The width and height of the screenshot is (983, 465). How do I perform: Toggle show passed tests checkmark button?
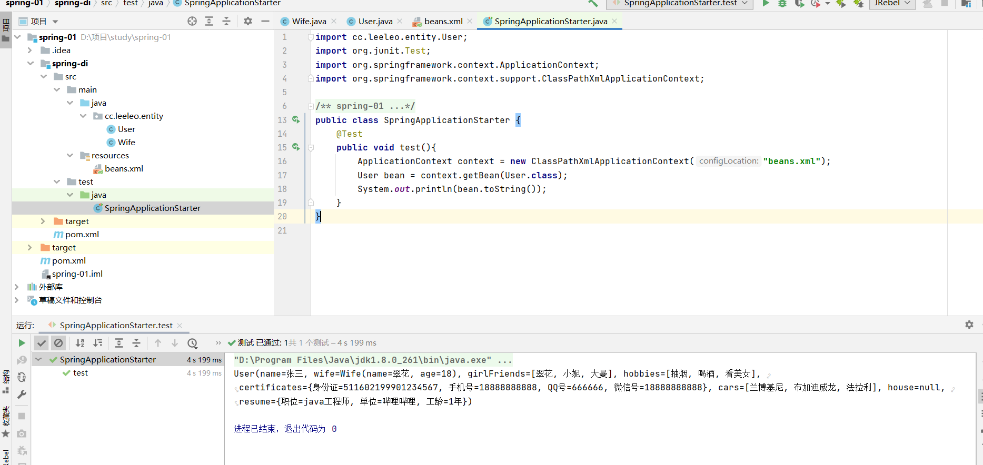click(x=42, y=343)
